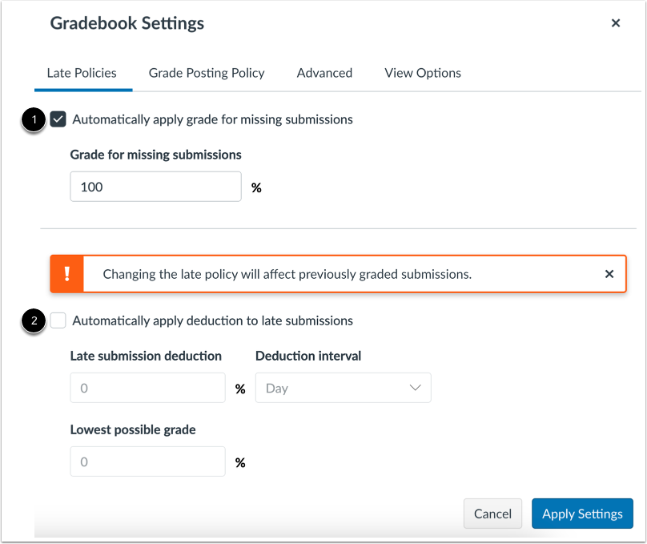Click the number 1 callout marker

tap(33, 120)
